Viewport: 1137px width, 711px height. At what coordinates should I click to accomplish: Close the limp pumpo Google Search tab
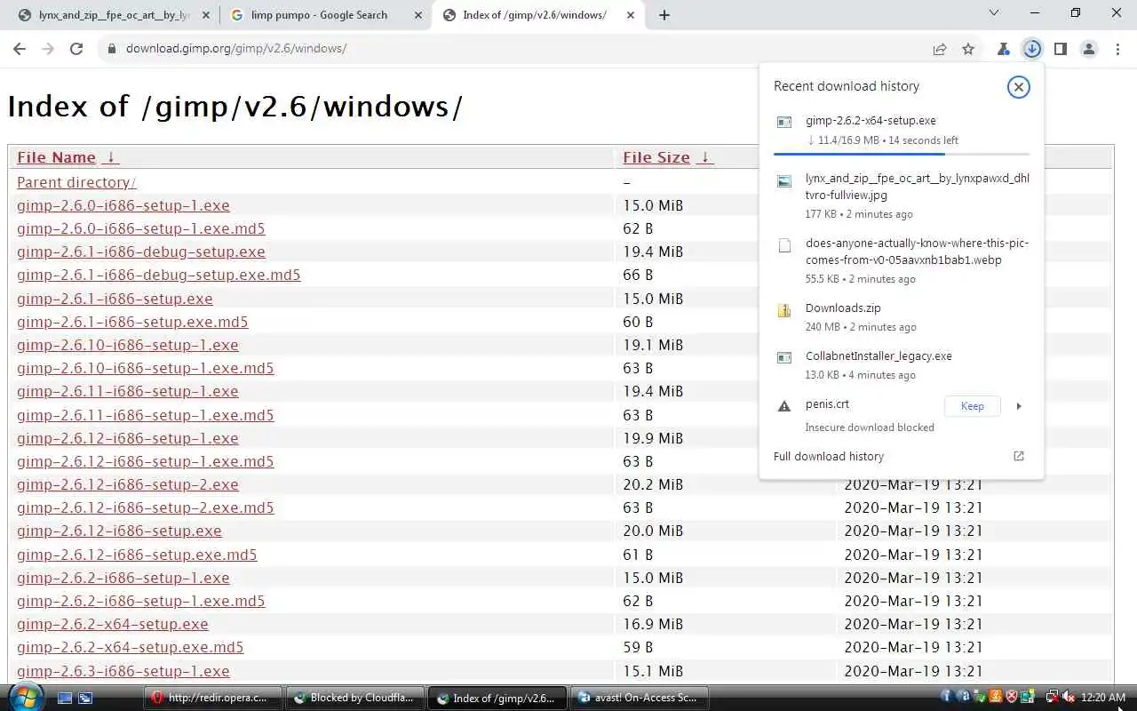417,15
